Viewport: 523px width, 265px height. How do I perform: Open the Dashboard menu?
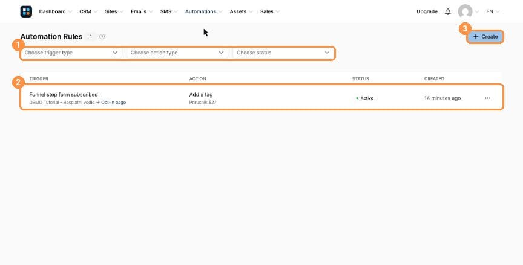[55, 11]
